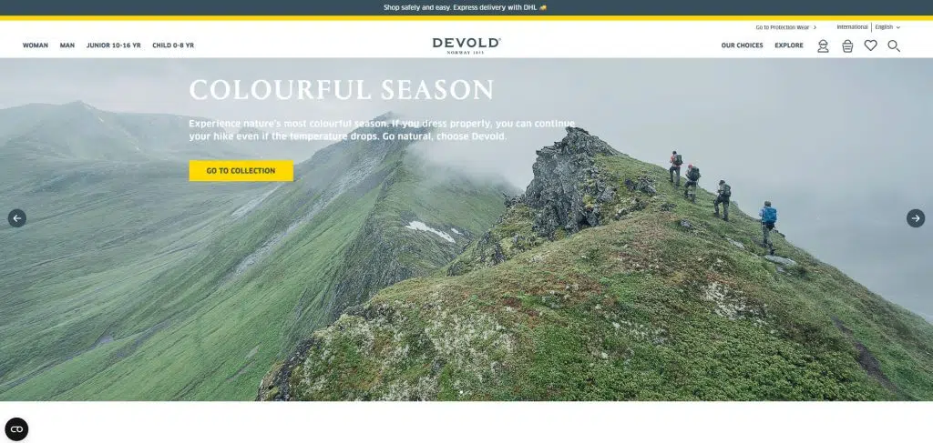
Task: Open the shopping basket icon
Action: (847, 45)
